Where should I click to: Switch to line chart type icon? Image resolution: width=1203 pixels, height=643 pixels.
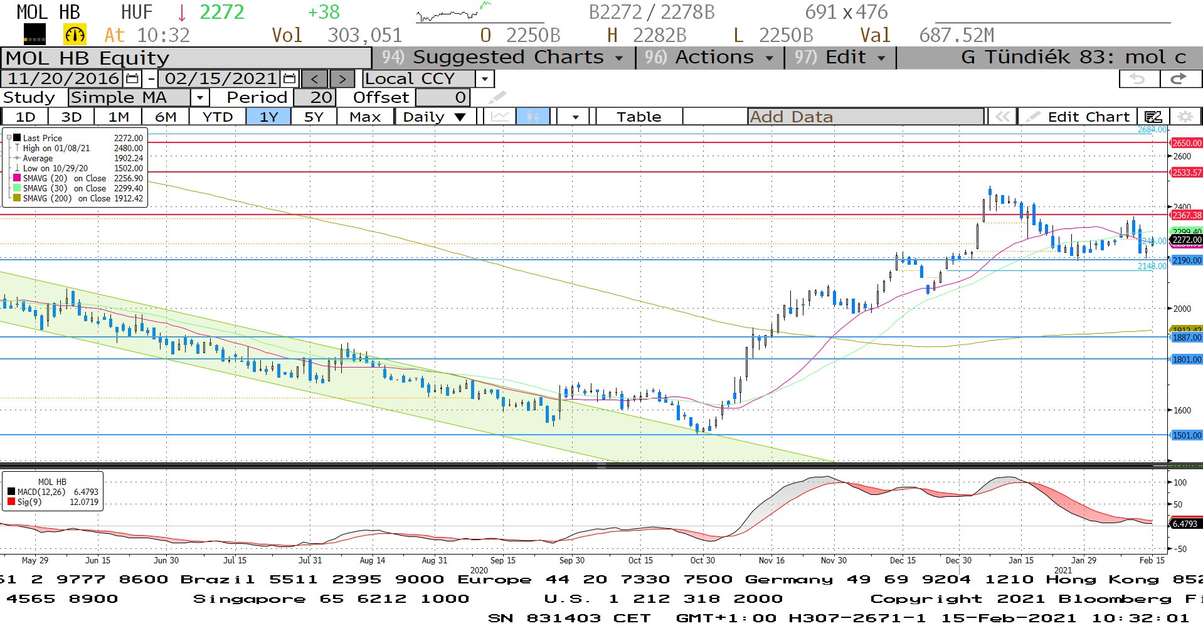(500, 117)
